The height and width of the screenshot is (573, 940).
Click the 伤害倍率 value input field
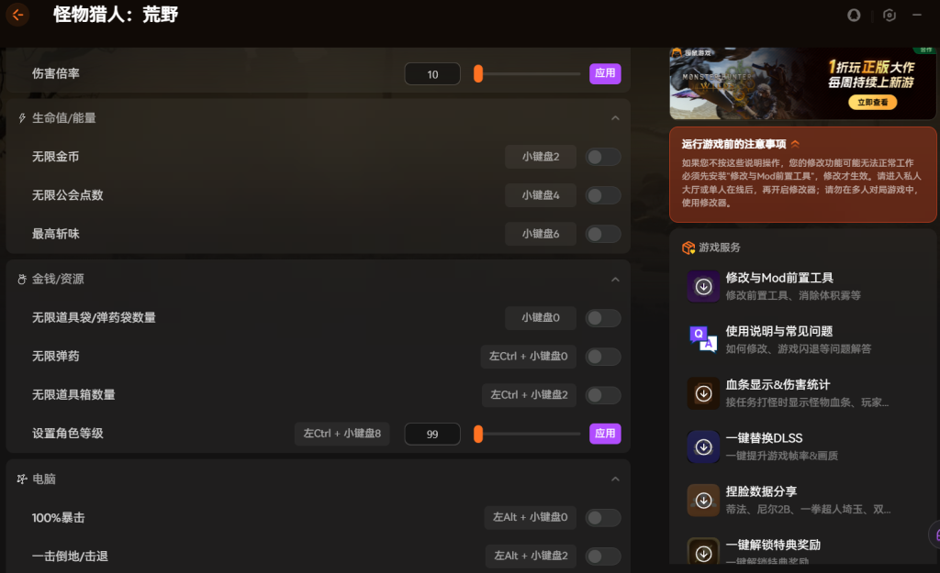point(432,74)
